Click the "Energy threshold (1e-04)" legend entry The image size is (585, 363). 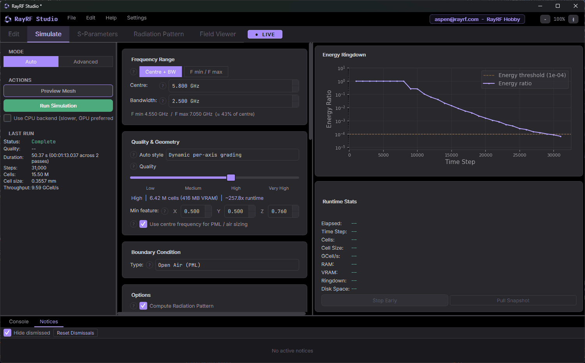(x=524, y=75)
